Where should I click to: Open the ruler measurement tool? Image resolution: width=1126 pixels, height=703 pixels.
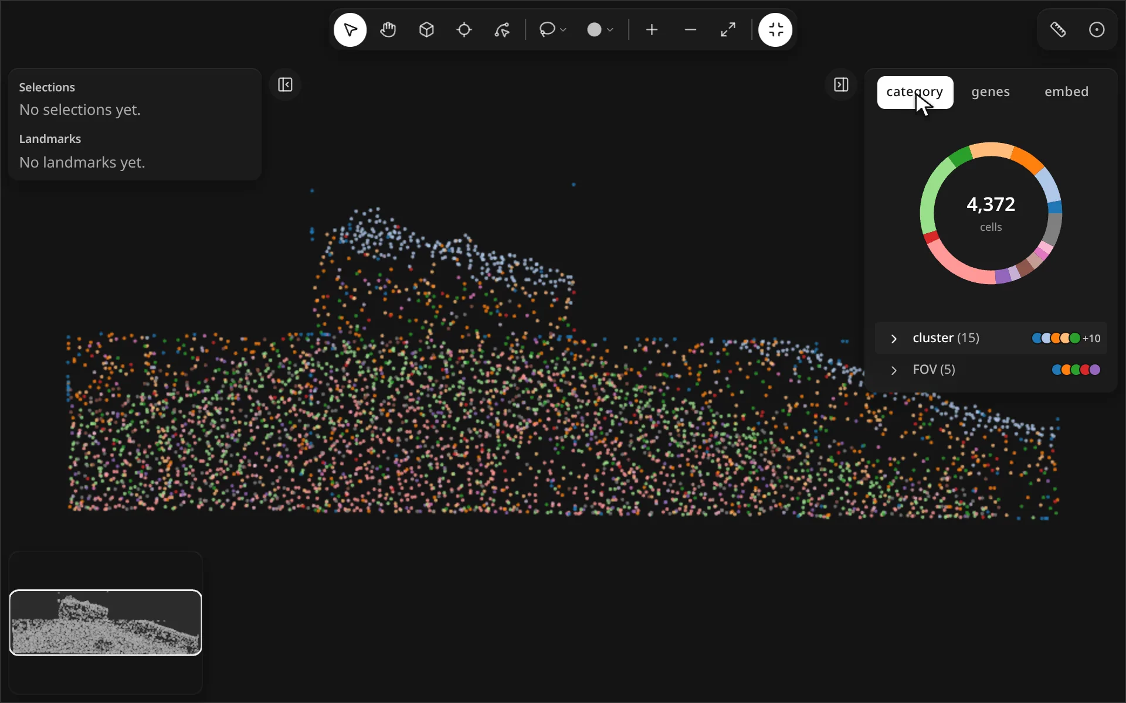[x=1058, y=30]
